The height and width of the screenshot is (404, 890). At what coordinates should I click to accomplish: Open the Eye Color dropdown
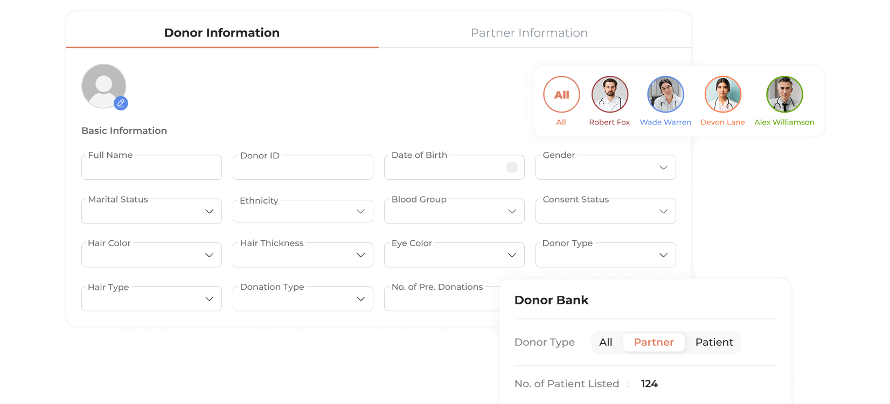454,255
